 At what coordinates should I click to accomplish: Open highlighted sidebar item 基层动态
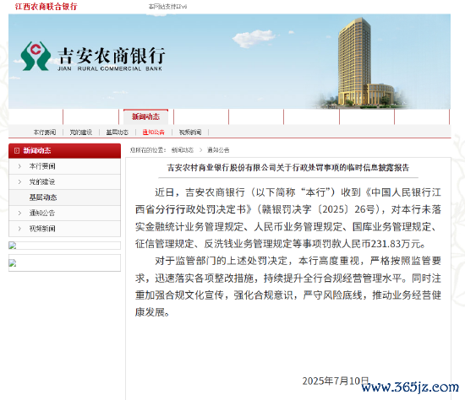[x=43, y=197]
